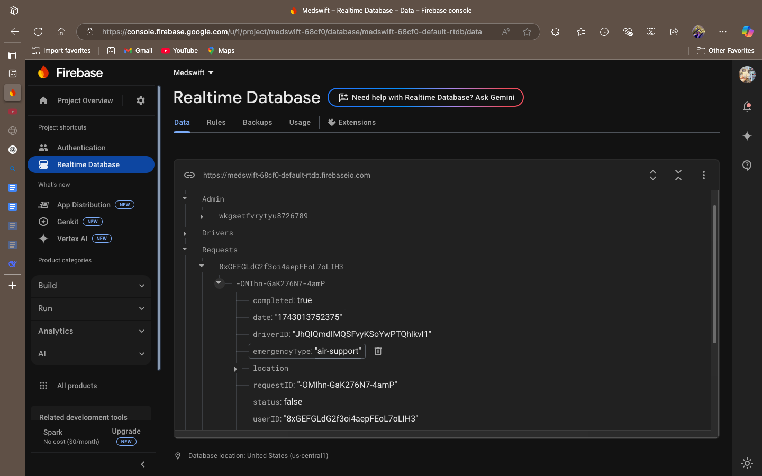Collapse the Firebase sidebar navigation panel
Screen dimensions: 762x476
click(142, 464)
